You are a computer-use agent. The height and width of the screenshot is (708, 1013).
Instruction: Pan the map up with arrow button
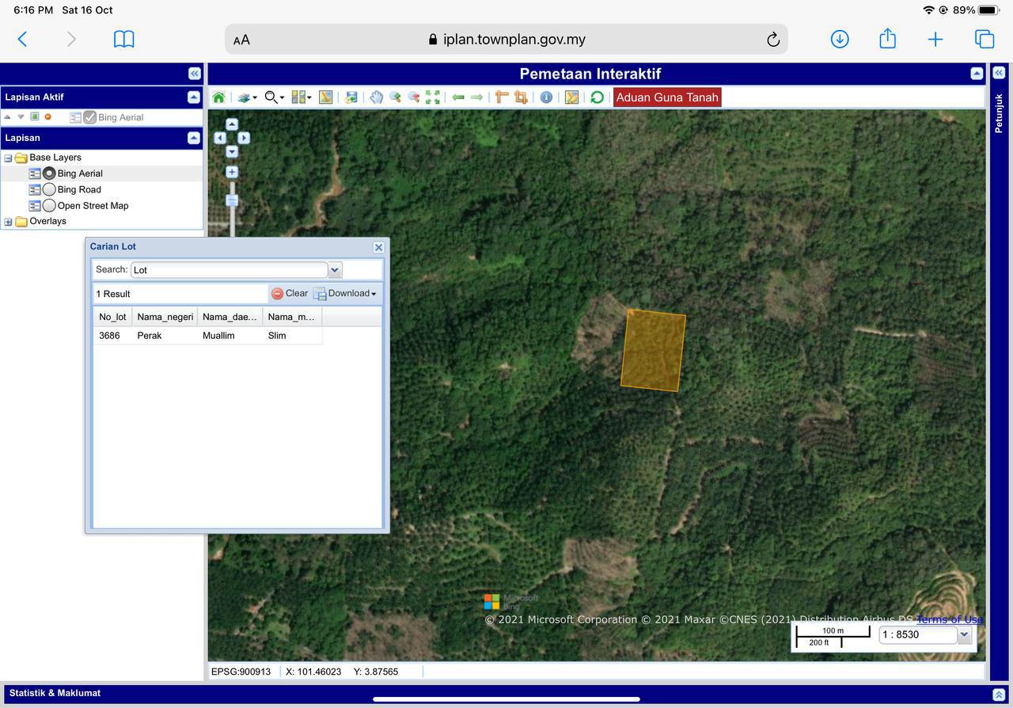(232, 124)
